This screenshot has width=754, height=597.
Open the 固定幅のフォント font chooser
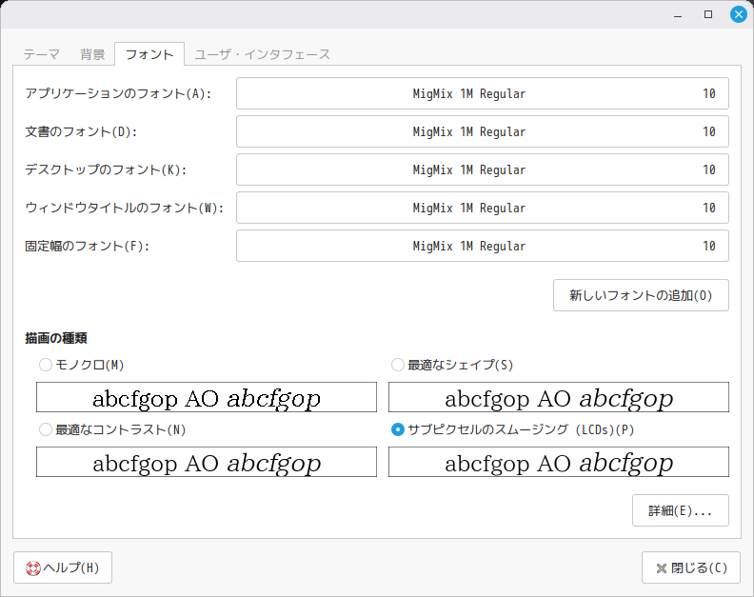pyautogui.click(x=482, y=246)
